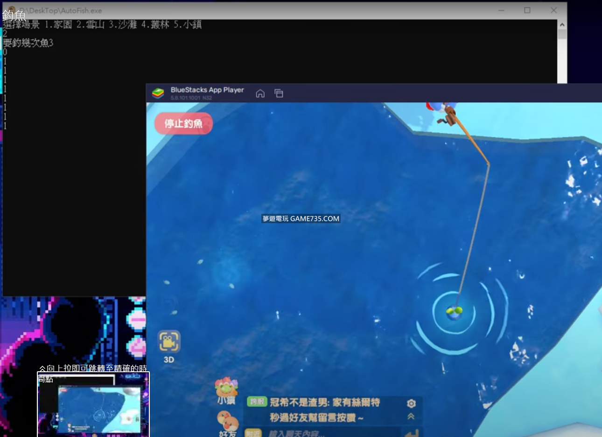Open the 小鎮 town icon

(226, 390)
